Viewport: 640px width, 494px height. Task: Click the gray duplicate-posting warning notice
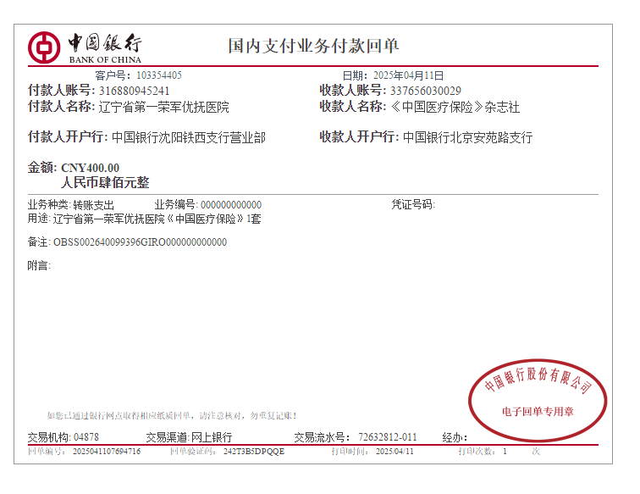click(171, 416)
